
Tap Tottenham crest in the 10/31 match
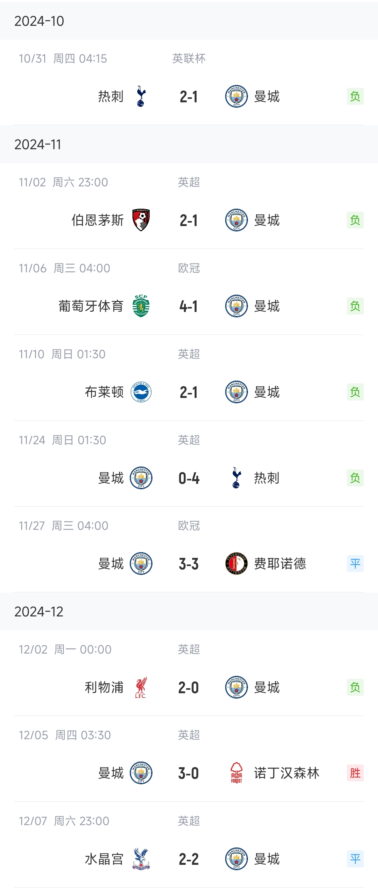pyautogui.click(x=141, y=96)
